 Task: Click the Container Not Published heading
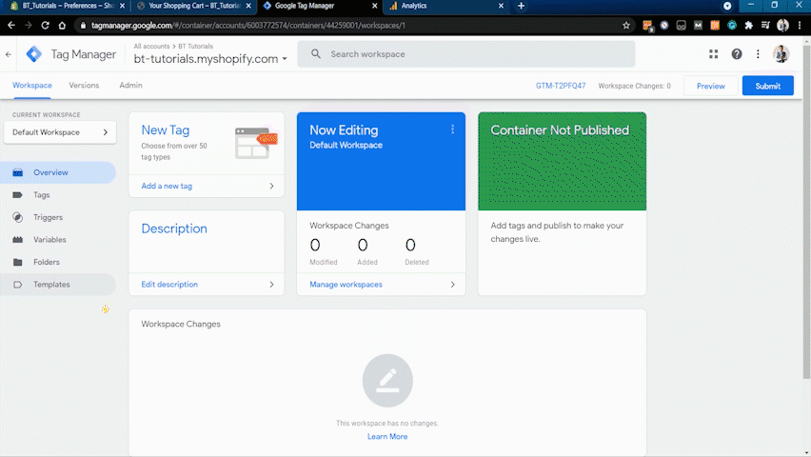[x=560, y=129]
